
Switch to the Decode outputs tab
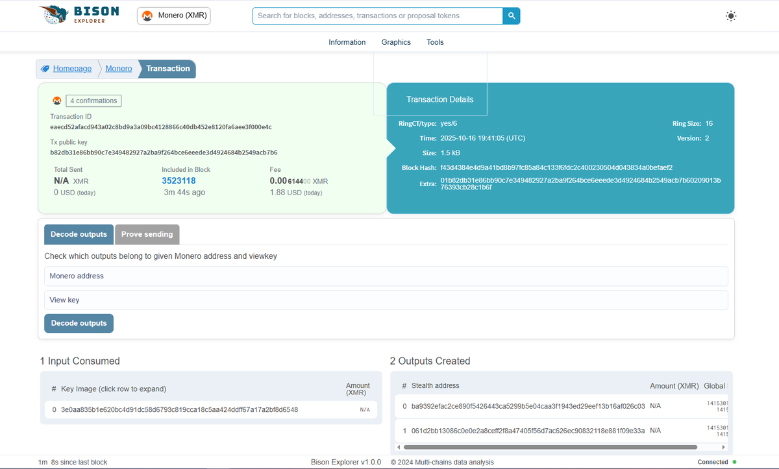coord(79,234)
